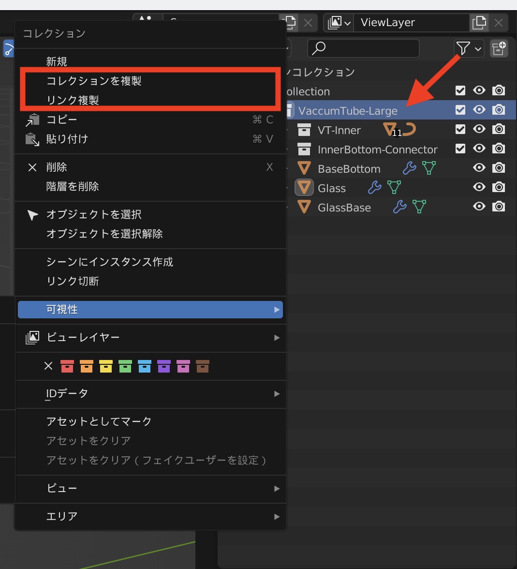The height and width of the screenshot is (569, 517).
Task: Click アセットとしてマーク menu entry
Action: (x=99, y=421)
